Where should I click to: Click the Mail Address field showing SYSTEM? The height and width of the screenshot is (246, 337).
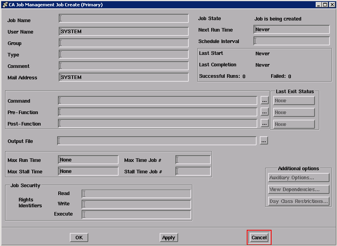coord(123,77)
